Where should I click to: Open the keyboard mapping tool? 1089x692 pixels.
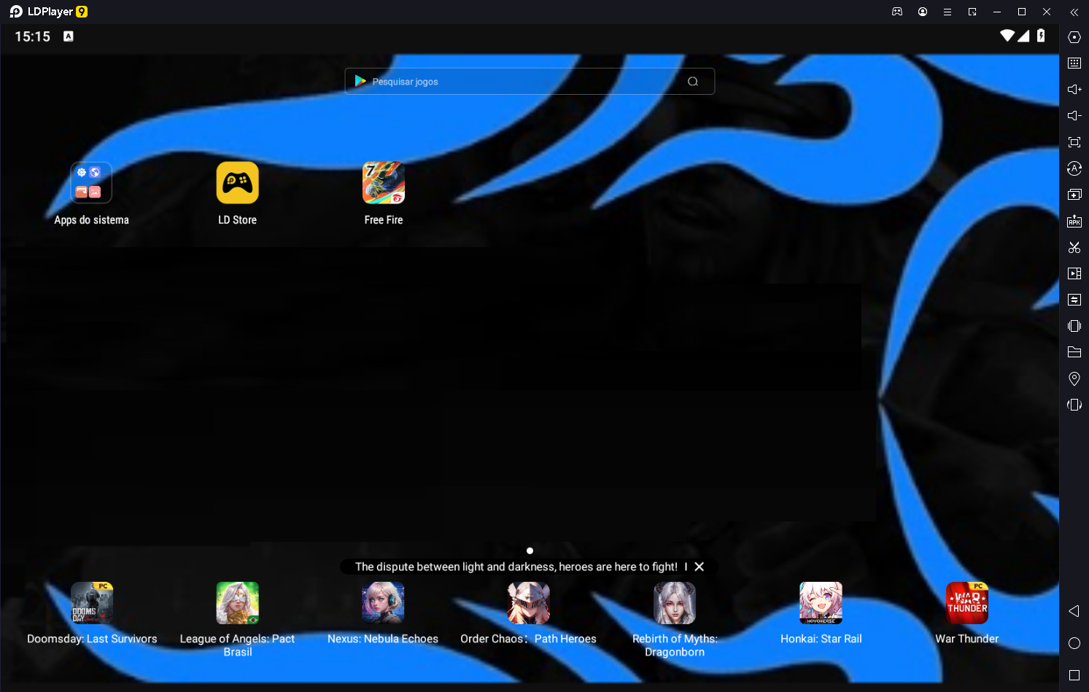[1074, 63]
